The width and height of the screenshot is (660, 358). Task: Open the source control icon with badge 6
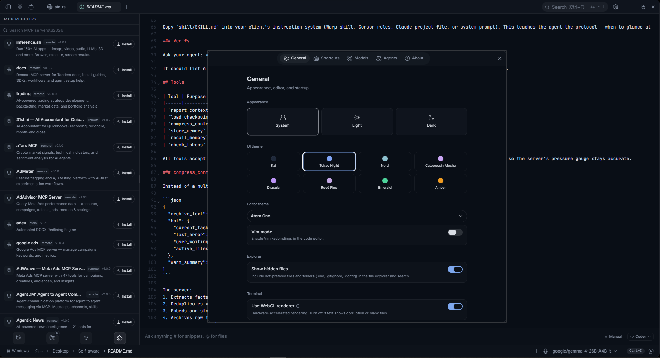(x=53, y=338)
